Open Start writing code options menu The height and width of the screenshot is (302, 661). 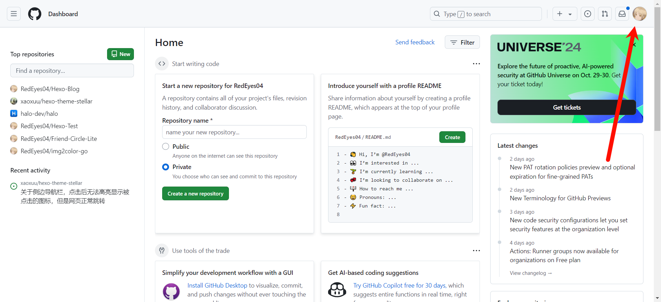tap(476, 64)
